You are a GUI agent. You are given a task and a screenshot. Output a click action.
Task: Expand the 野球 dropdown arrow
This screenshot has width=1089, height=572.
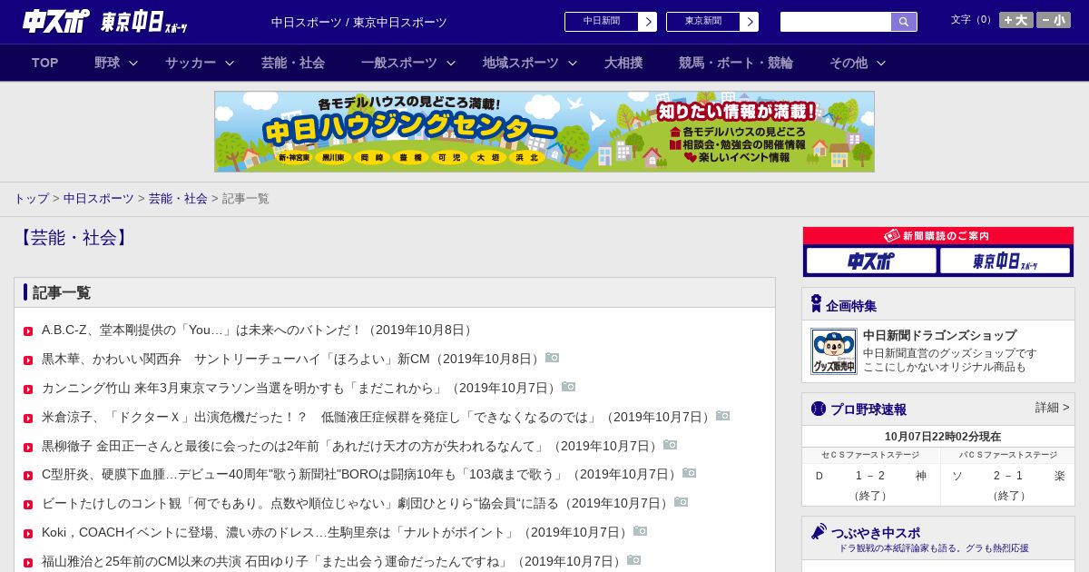point(133,63)
